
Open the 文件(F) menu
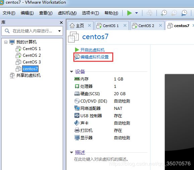(x=9, y=13)
